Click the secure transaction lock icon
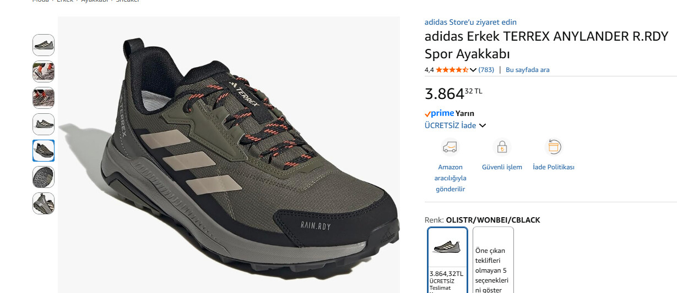 pyautogui.click(x=502, y=147)
